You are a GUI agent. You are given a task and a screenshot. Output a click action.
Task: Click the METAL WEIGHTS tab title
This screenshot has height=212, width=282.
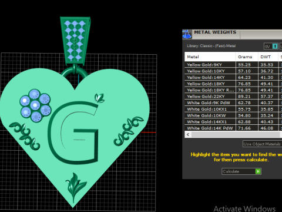pyautogui.click(x=215, y=32)
